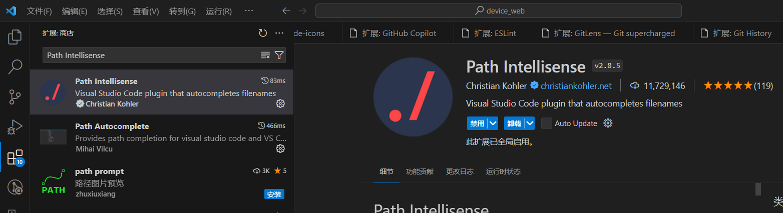
Task: Click the VS Code logo icon
Action: click(x=11, y=11)
